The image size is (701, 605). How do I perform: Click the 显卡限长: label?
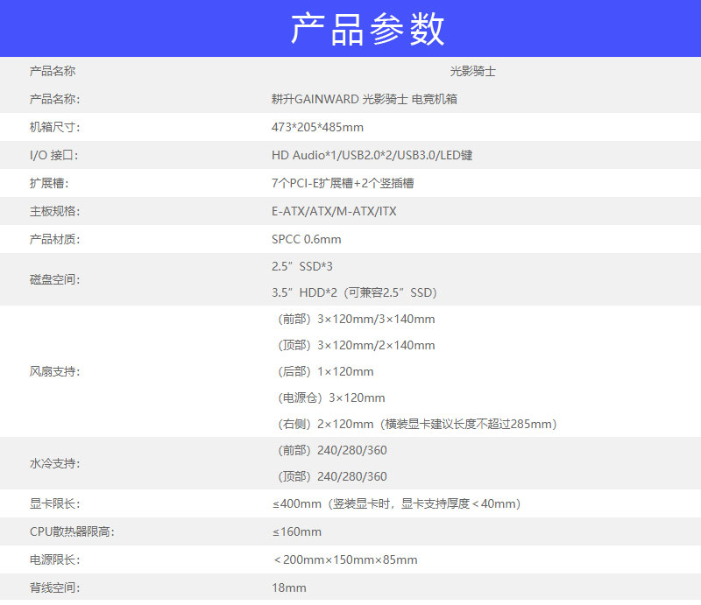click(x=54, y=504)
